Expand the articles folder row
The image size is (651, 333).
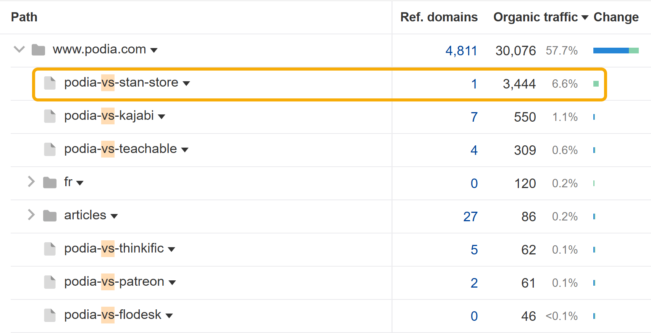(x=31, y=215)
